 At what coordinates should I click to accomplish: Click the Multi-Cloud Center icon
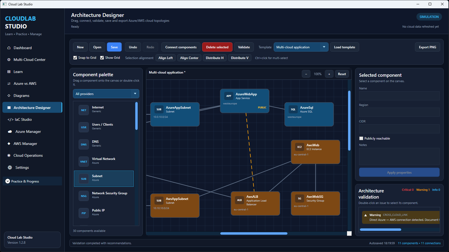click(x=9, y=60)
